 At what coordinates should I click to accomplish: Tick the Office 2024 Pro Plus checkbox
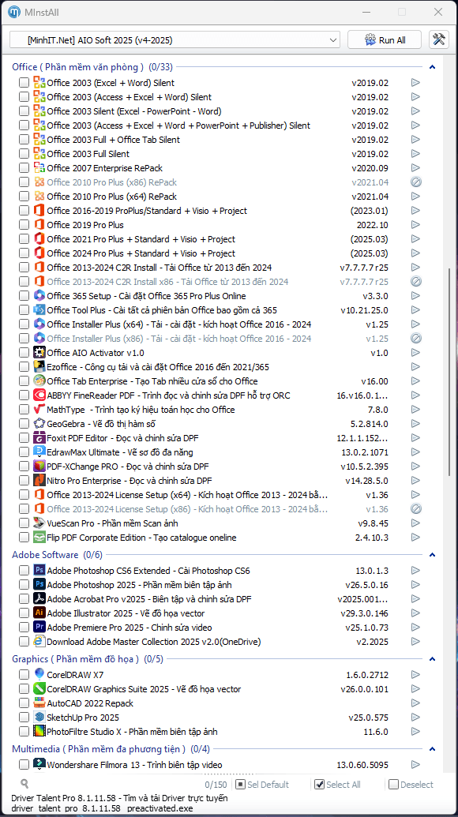point(24,253)
